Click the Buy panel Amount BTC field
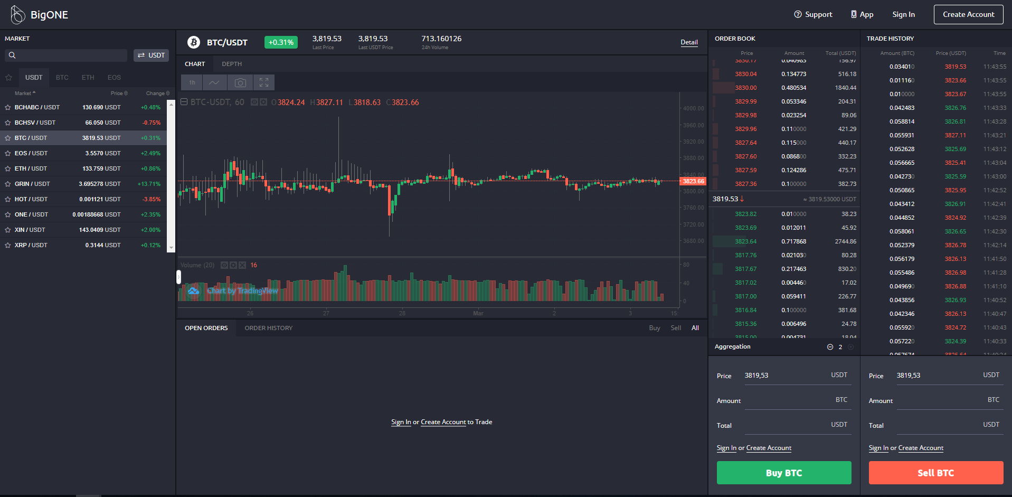Viewport: 1012px width, 497px height. (x=797, y=400)
